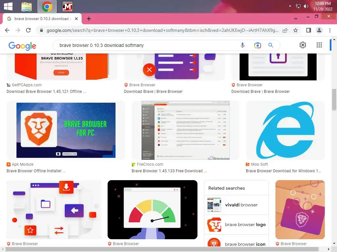Show hidden system tray icons
337x252 pixels.
point(290,6)
